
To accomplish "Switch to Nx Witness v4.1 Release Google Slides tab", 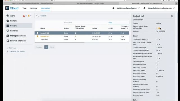I will coord(90,4).
